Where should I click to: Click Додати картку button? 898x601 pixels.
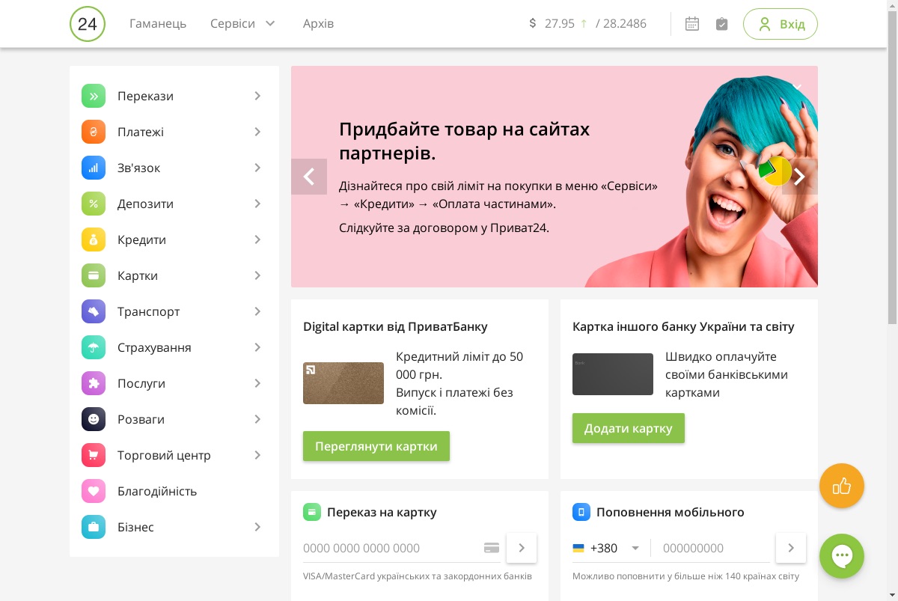(x=629, y=428)
